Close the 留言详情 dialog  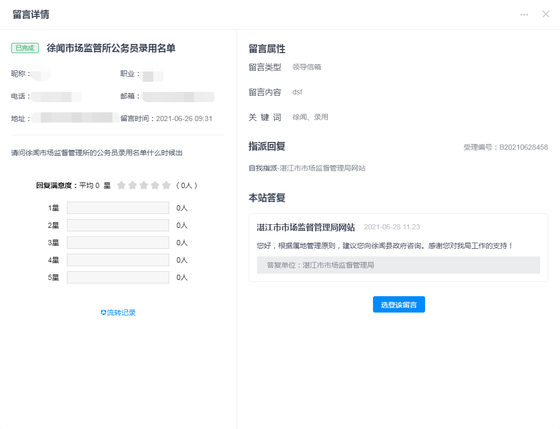pos(546,14)
